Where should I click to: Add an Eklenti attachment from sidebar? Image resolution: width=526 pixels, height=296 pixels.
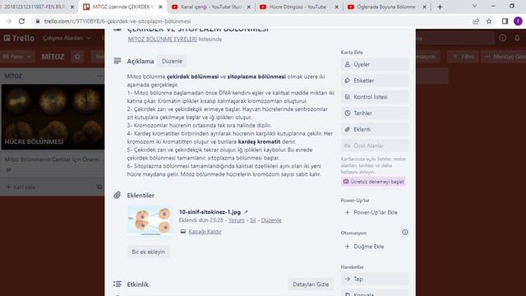click(375, 130)
